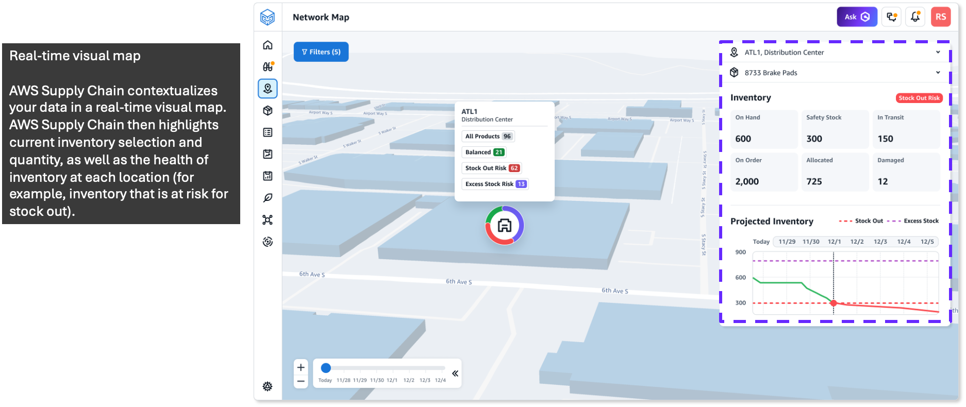The height and width of the screenshot is (407, 966).
Task: Zoom out the map with minus
Action: 301,381
